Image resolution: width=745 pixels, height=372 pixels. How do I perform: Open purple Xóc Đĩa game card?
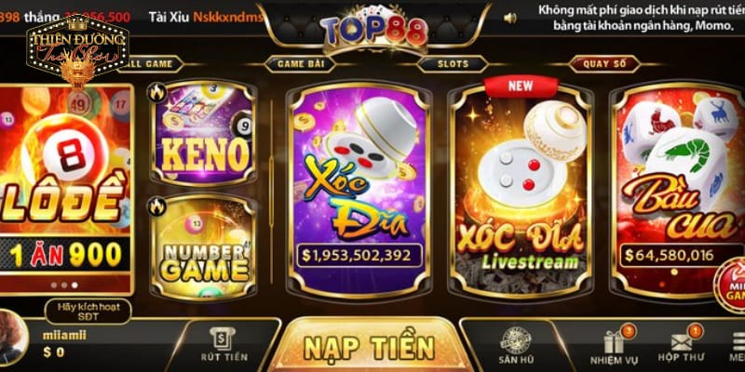click(359, 191)
